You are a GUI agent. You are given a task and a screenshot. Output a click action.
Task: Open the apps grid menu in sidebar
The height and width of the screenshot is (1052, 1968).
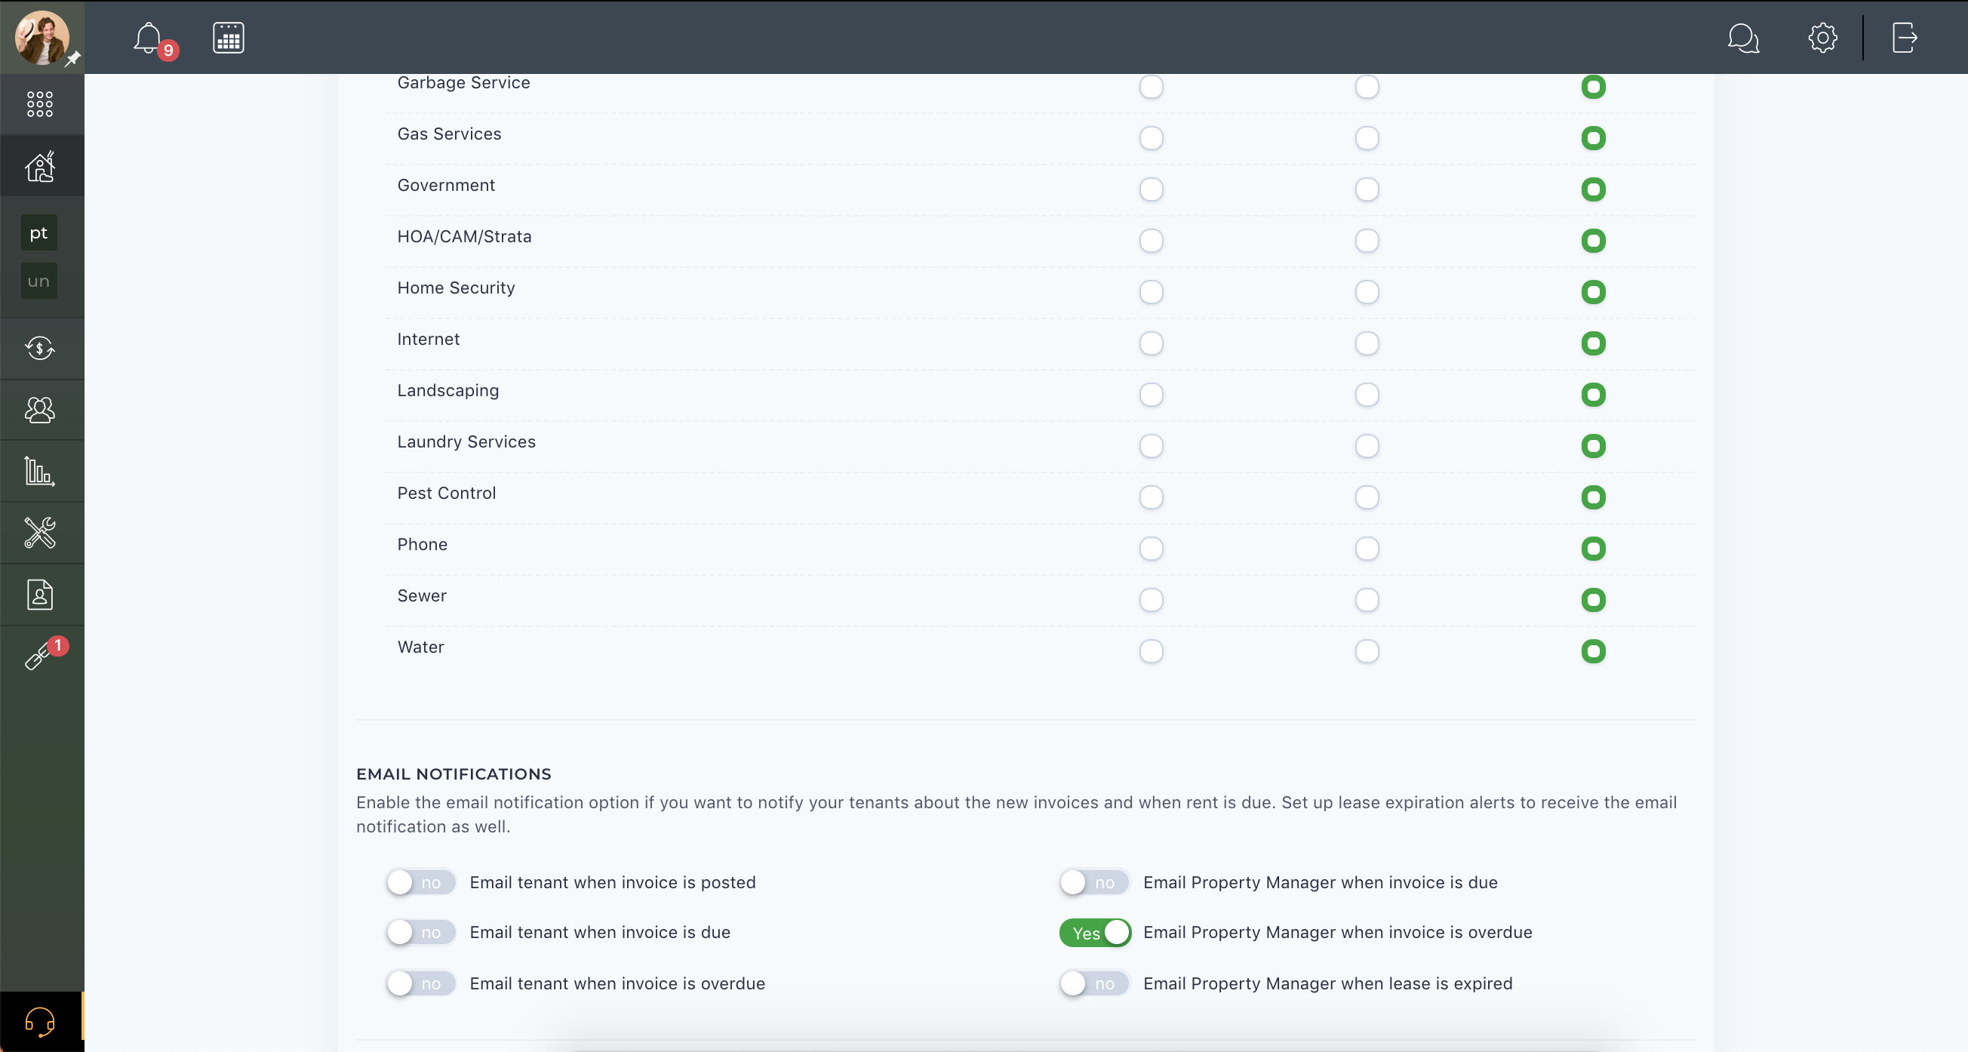click(40, 104)
